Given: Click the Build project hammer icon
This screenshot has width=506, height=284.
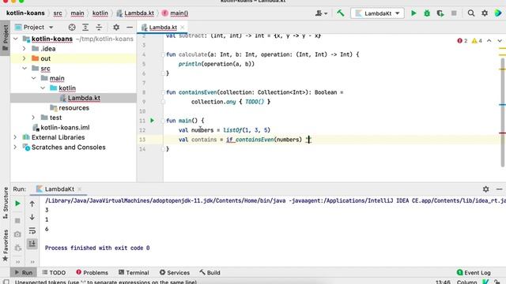Looking at the screenshot, I should coord(341,13).
